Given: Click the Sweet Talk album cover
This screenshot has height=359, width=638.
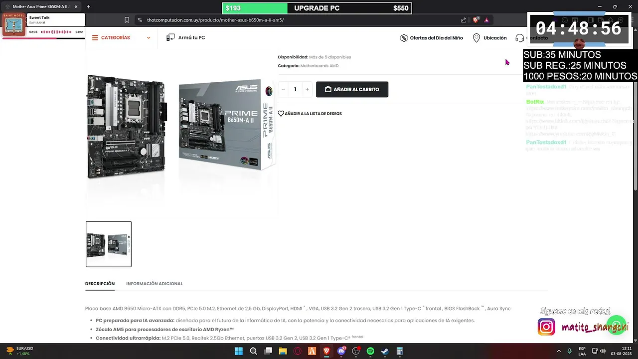Looking at the screenshot, I should 14,24.
